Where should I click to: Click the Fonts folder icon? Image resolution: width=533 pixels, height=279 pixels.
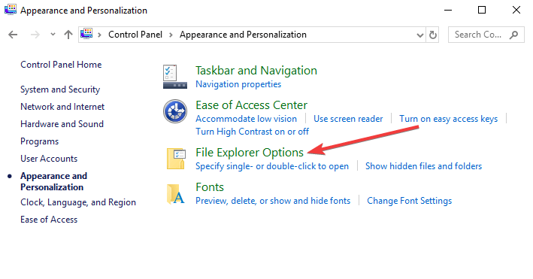(x=176, y=194)
